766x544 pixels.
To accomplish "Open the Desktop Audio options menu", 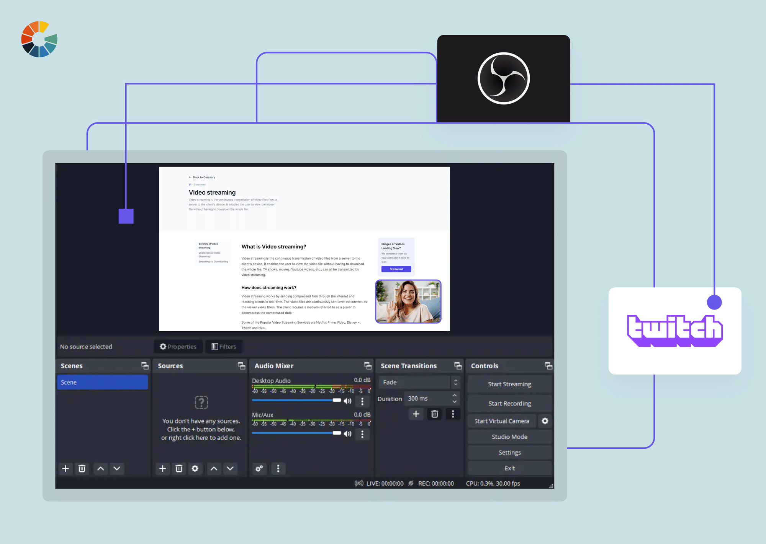I will tap(362, 401).
